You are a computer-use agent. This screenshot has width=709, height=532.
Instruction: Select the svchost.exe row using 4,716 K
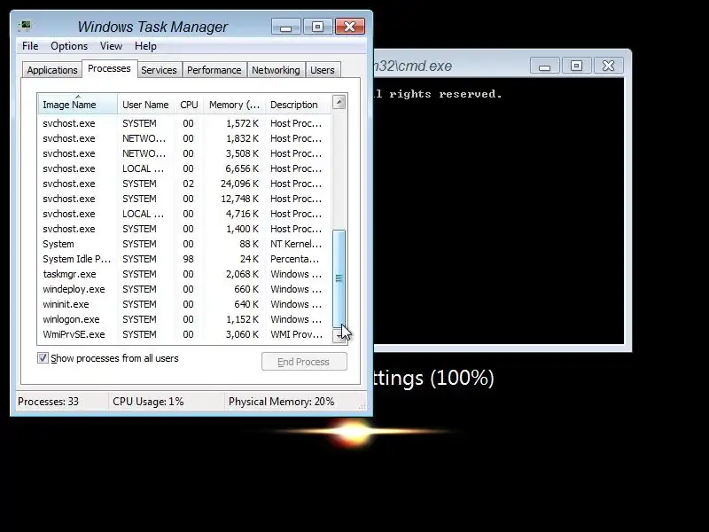(184, 214)
